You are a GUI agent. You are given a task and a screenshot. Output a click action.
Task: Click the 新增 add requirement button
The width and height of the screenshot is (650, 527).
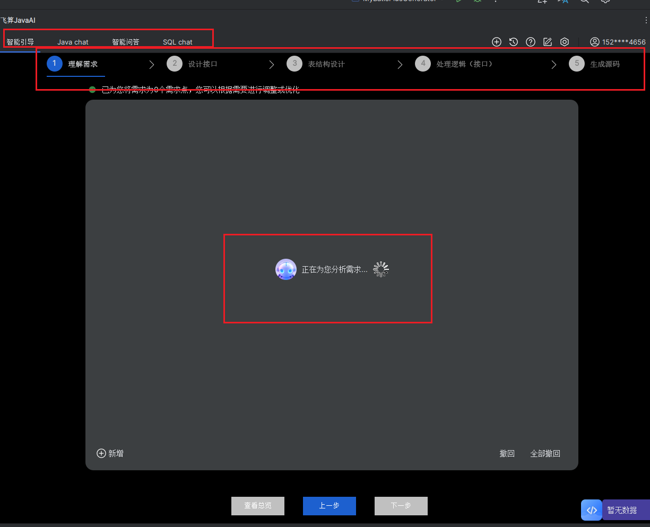coord(110,453)
